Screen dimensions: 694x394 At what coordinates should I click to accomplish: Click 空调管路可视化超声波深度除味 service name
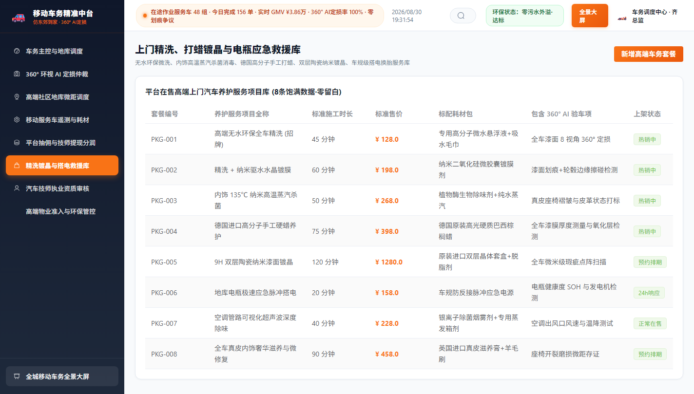pyautogui.click(x=255, y=323)
